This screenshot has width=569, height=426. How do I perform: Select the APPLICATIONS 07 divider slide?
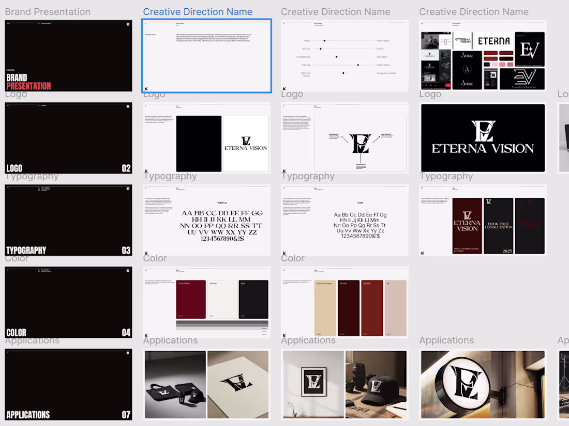coord(68,384)
